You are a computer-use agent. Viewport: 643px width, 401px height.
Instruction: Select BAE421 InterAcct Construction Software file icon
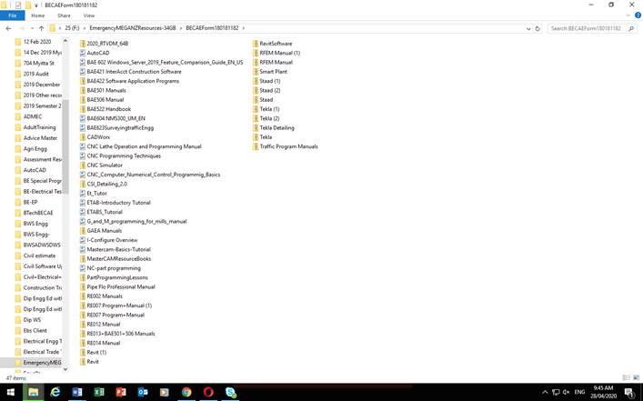coord(83,72)
